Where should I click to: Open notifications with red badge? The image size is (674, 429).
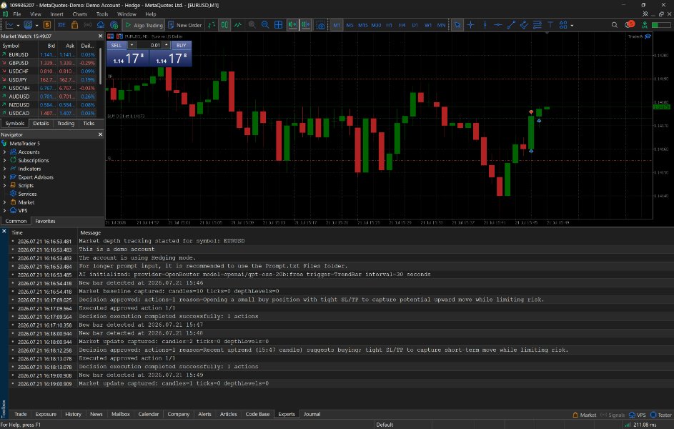click(x=629, y=24)
